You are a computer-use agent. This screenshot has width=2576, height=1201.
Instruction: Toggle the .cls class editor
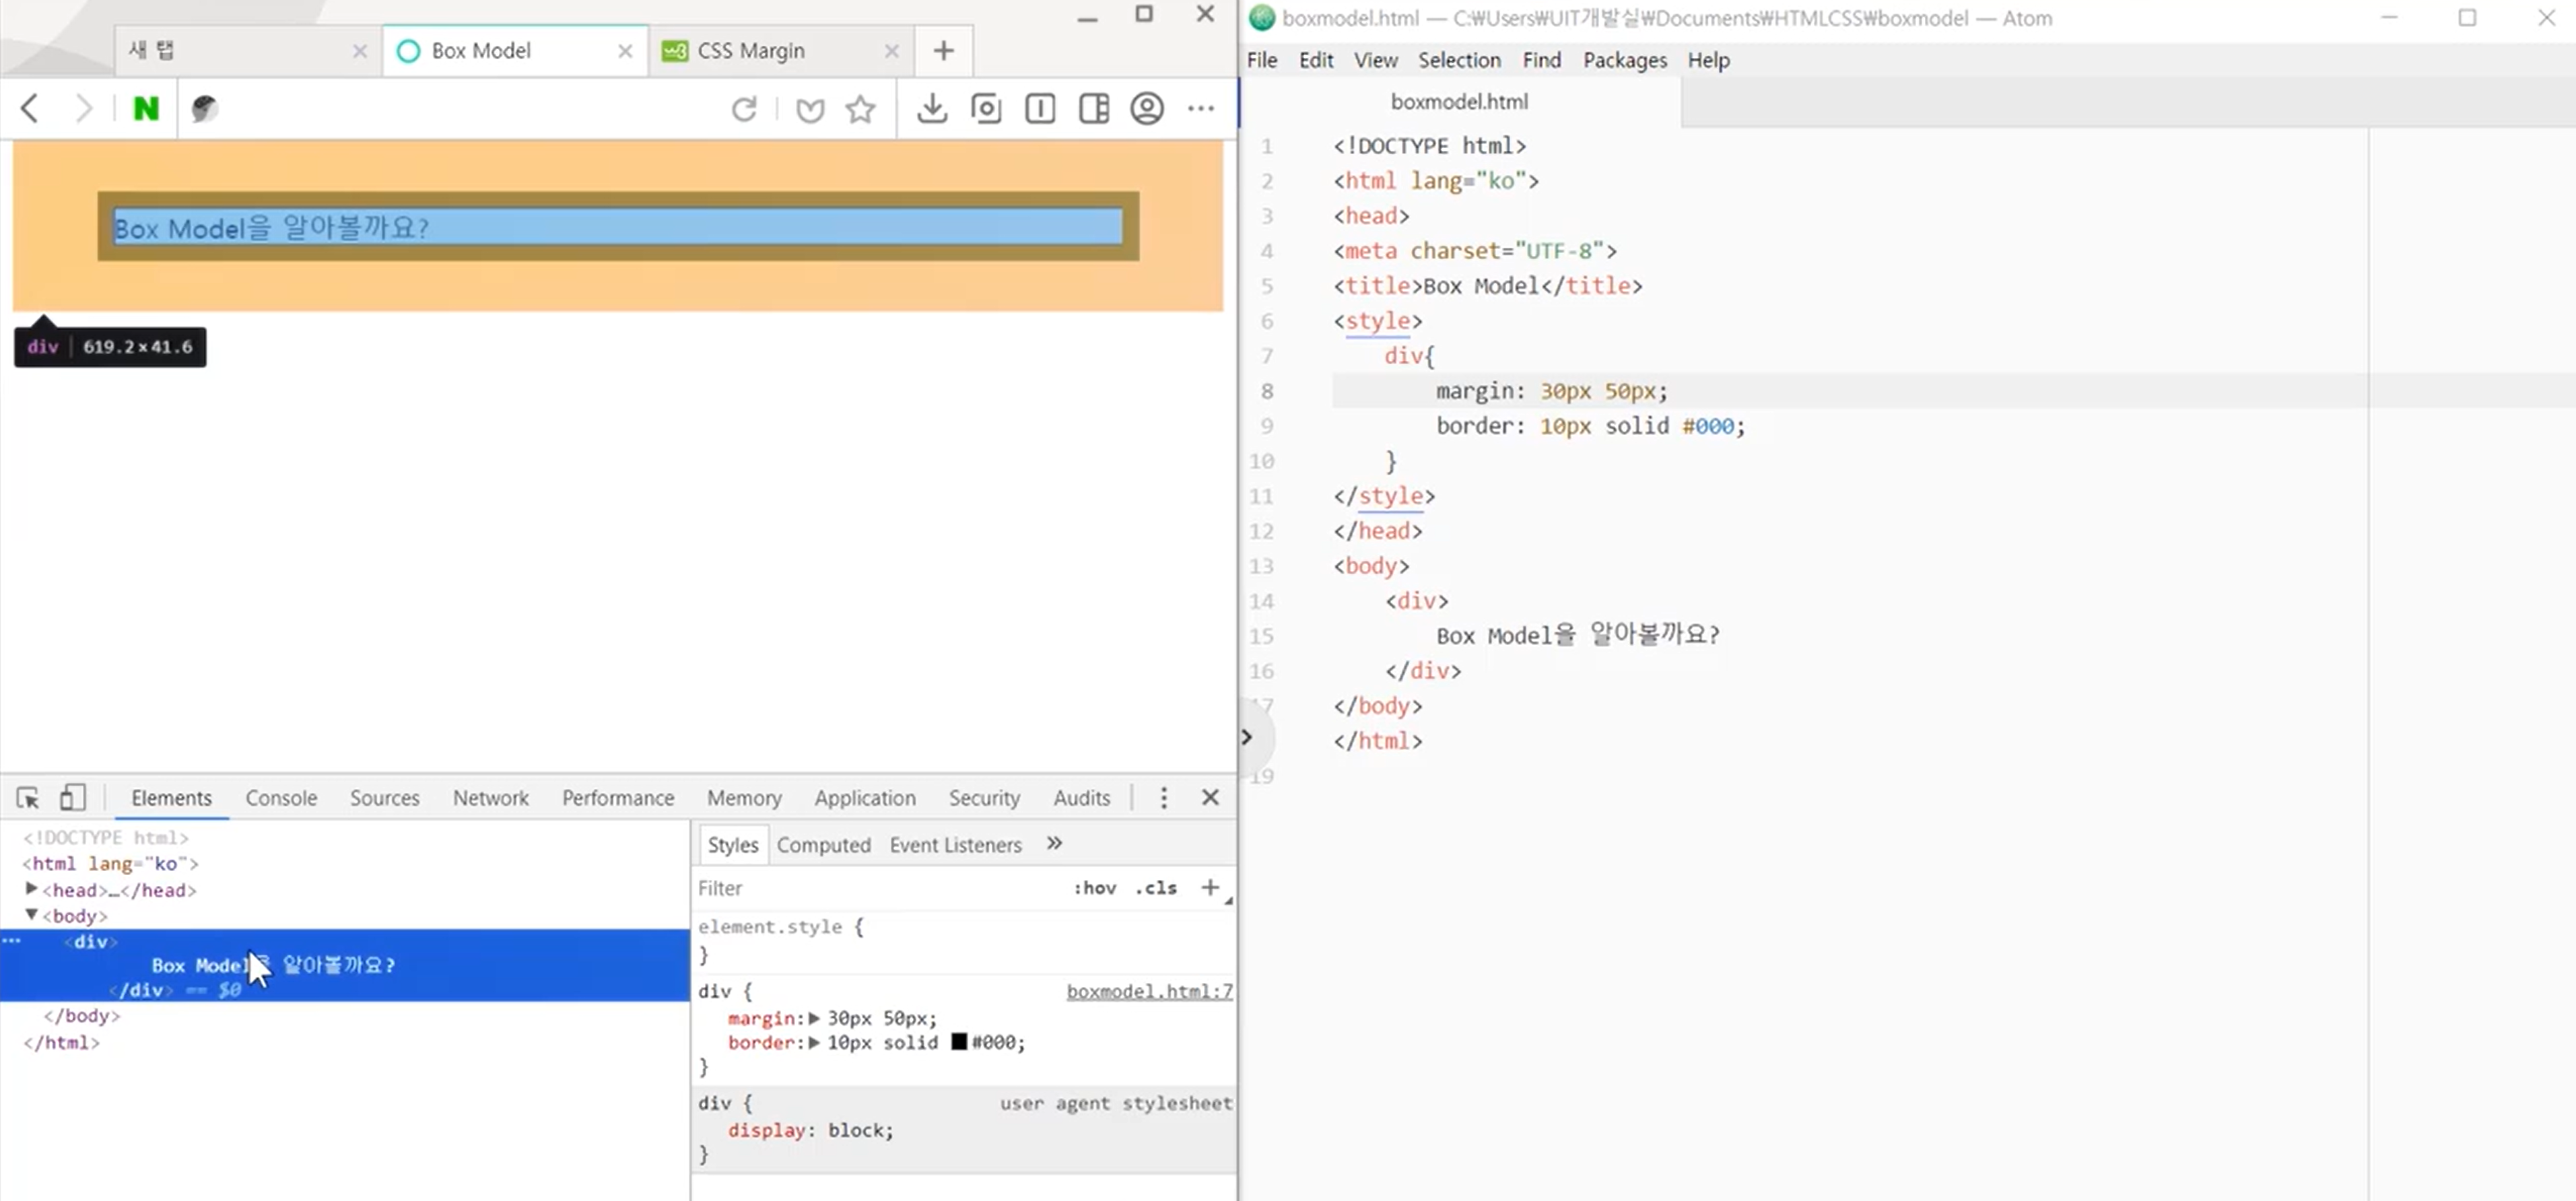[x=1156, y=888]
